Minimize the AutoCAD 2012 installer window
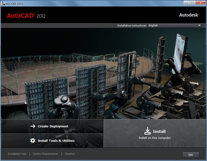207x161 pixels. coord(186,3)
